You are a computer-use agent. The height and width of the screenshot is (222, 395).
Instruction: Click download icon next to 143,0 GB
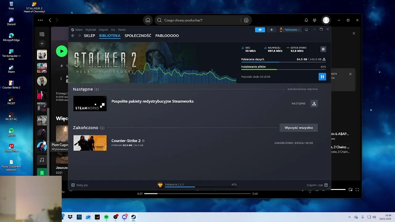(324, 59)
